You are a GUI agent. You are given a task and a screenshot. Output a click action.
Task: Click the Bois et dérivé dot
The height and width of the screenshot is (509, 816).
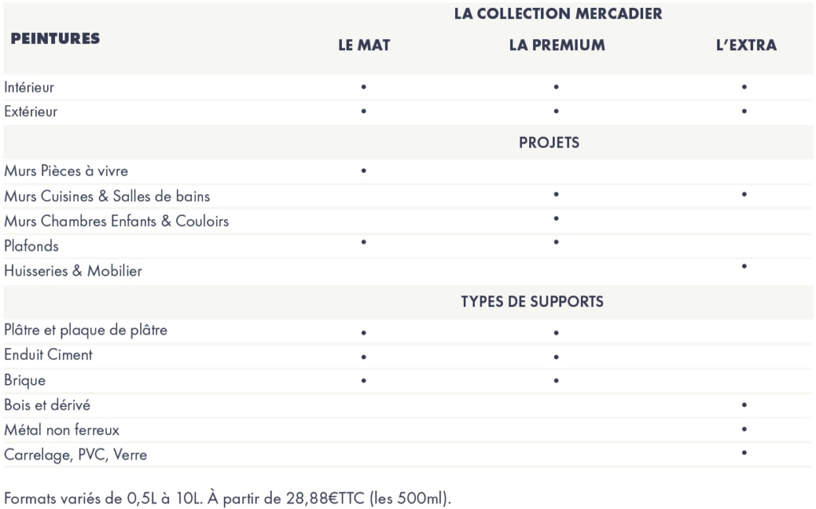coord(744,405)
